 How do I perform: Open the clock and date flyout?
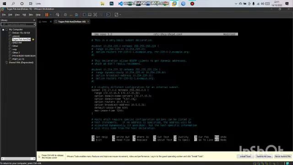click(277, 4)
